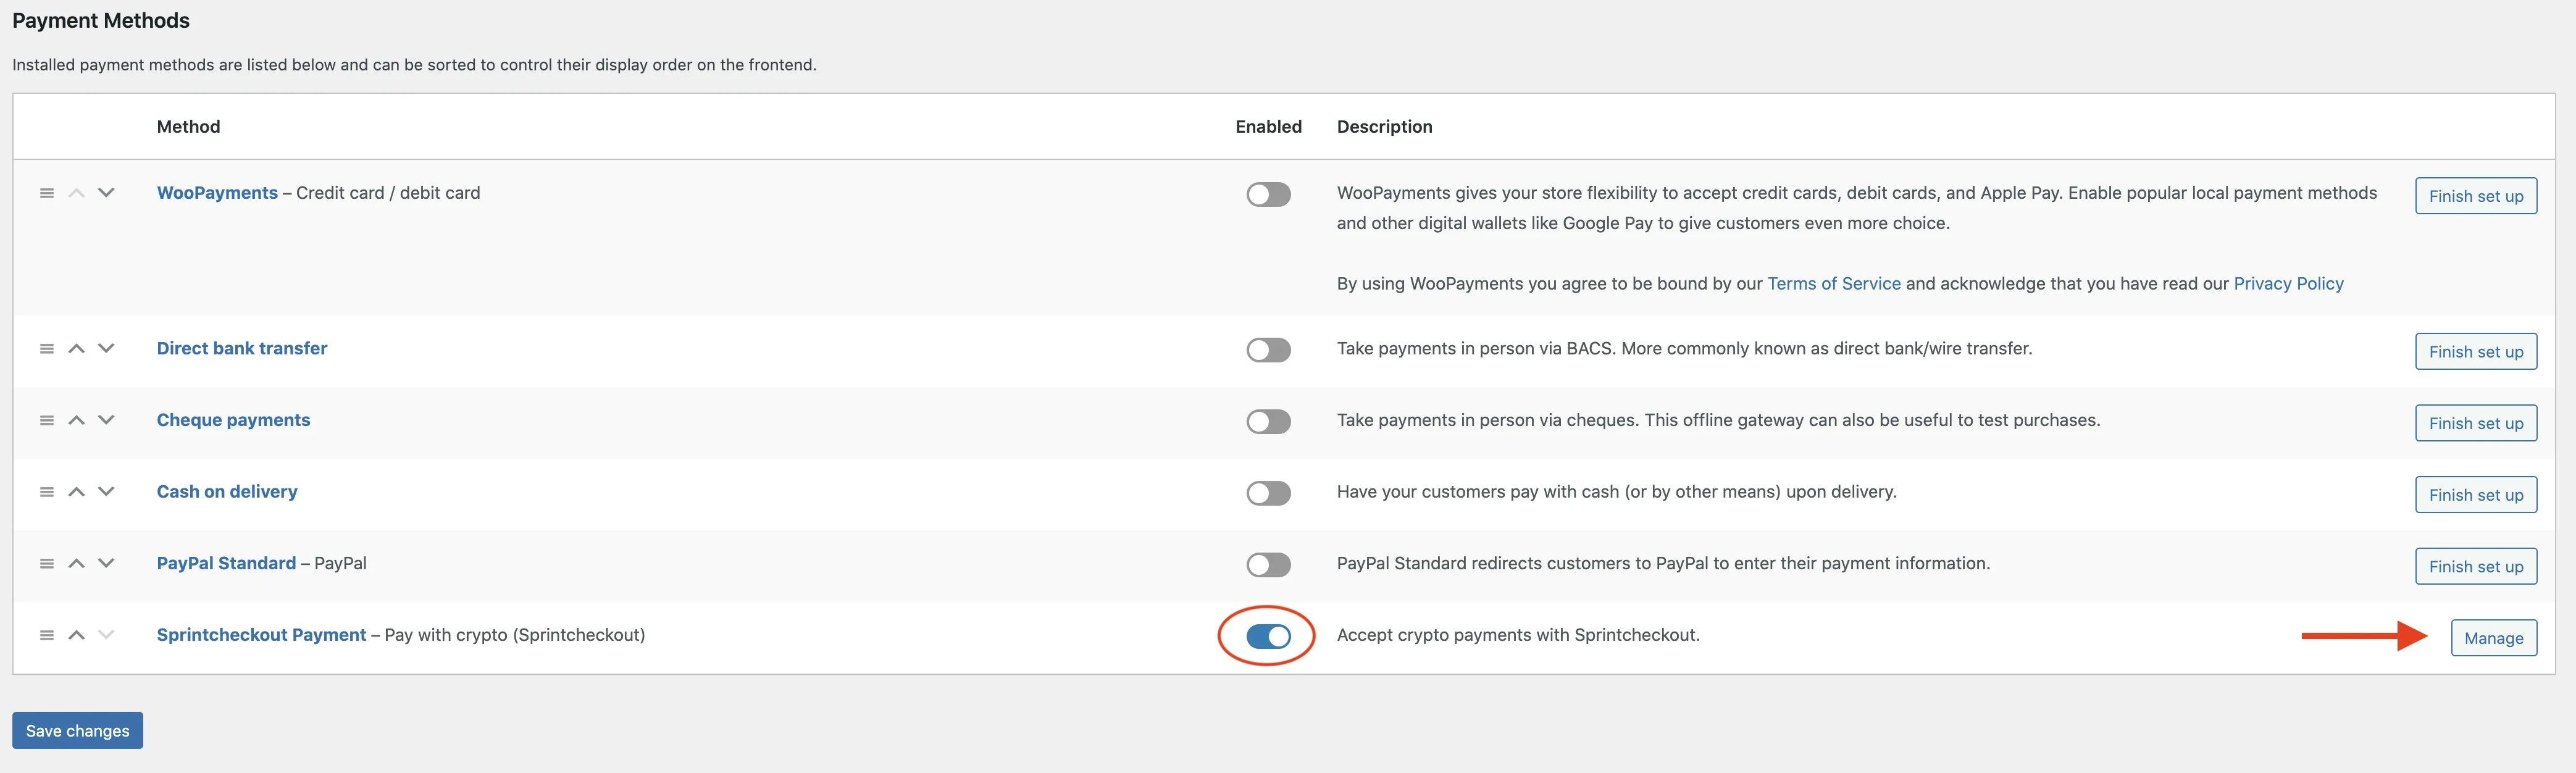Image resolution: width=2576 pixels, height=773 pixels.
Task: Open the Privacy Policy link
Action: coord(2288,283)
